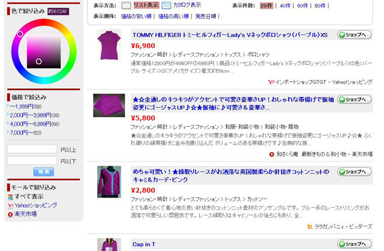Select the list view icon

coord(126,5)
